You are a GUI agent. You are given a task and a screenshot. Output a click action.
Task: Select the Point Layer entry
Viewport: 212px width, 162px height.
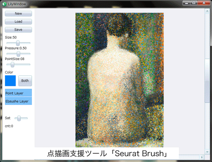click(x=18, y=93)
